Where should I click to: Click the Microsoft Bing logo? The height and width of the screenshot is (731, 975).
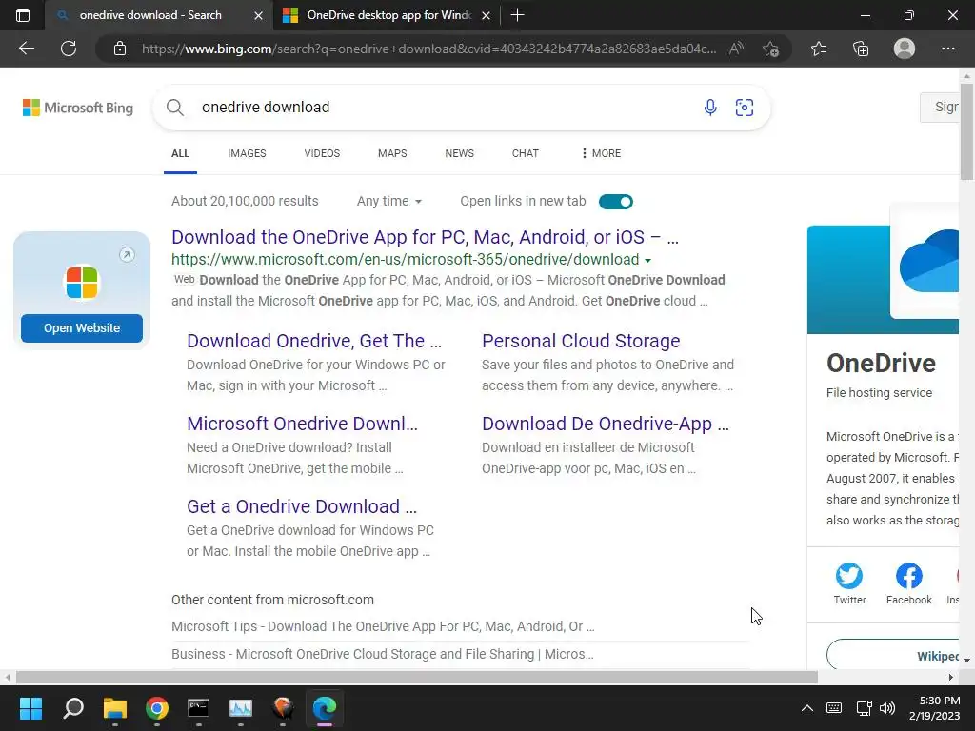pyautogui.click(x=78, y=108)
